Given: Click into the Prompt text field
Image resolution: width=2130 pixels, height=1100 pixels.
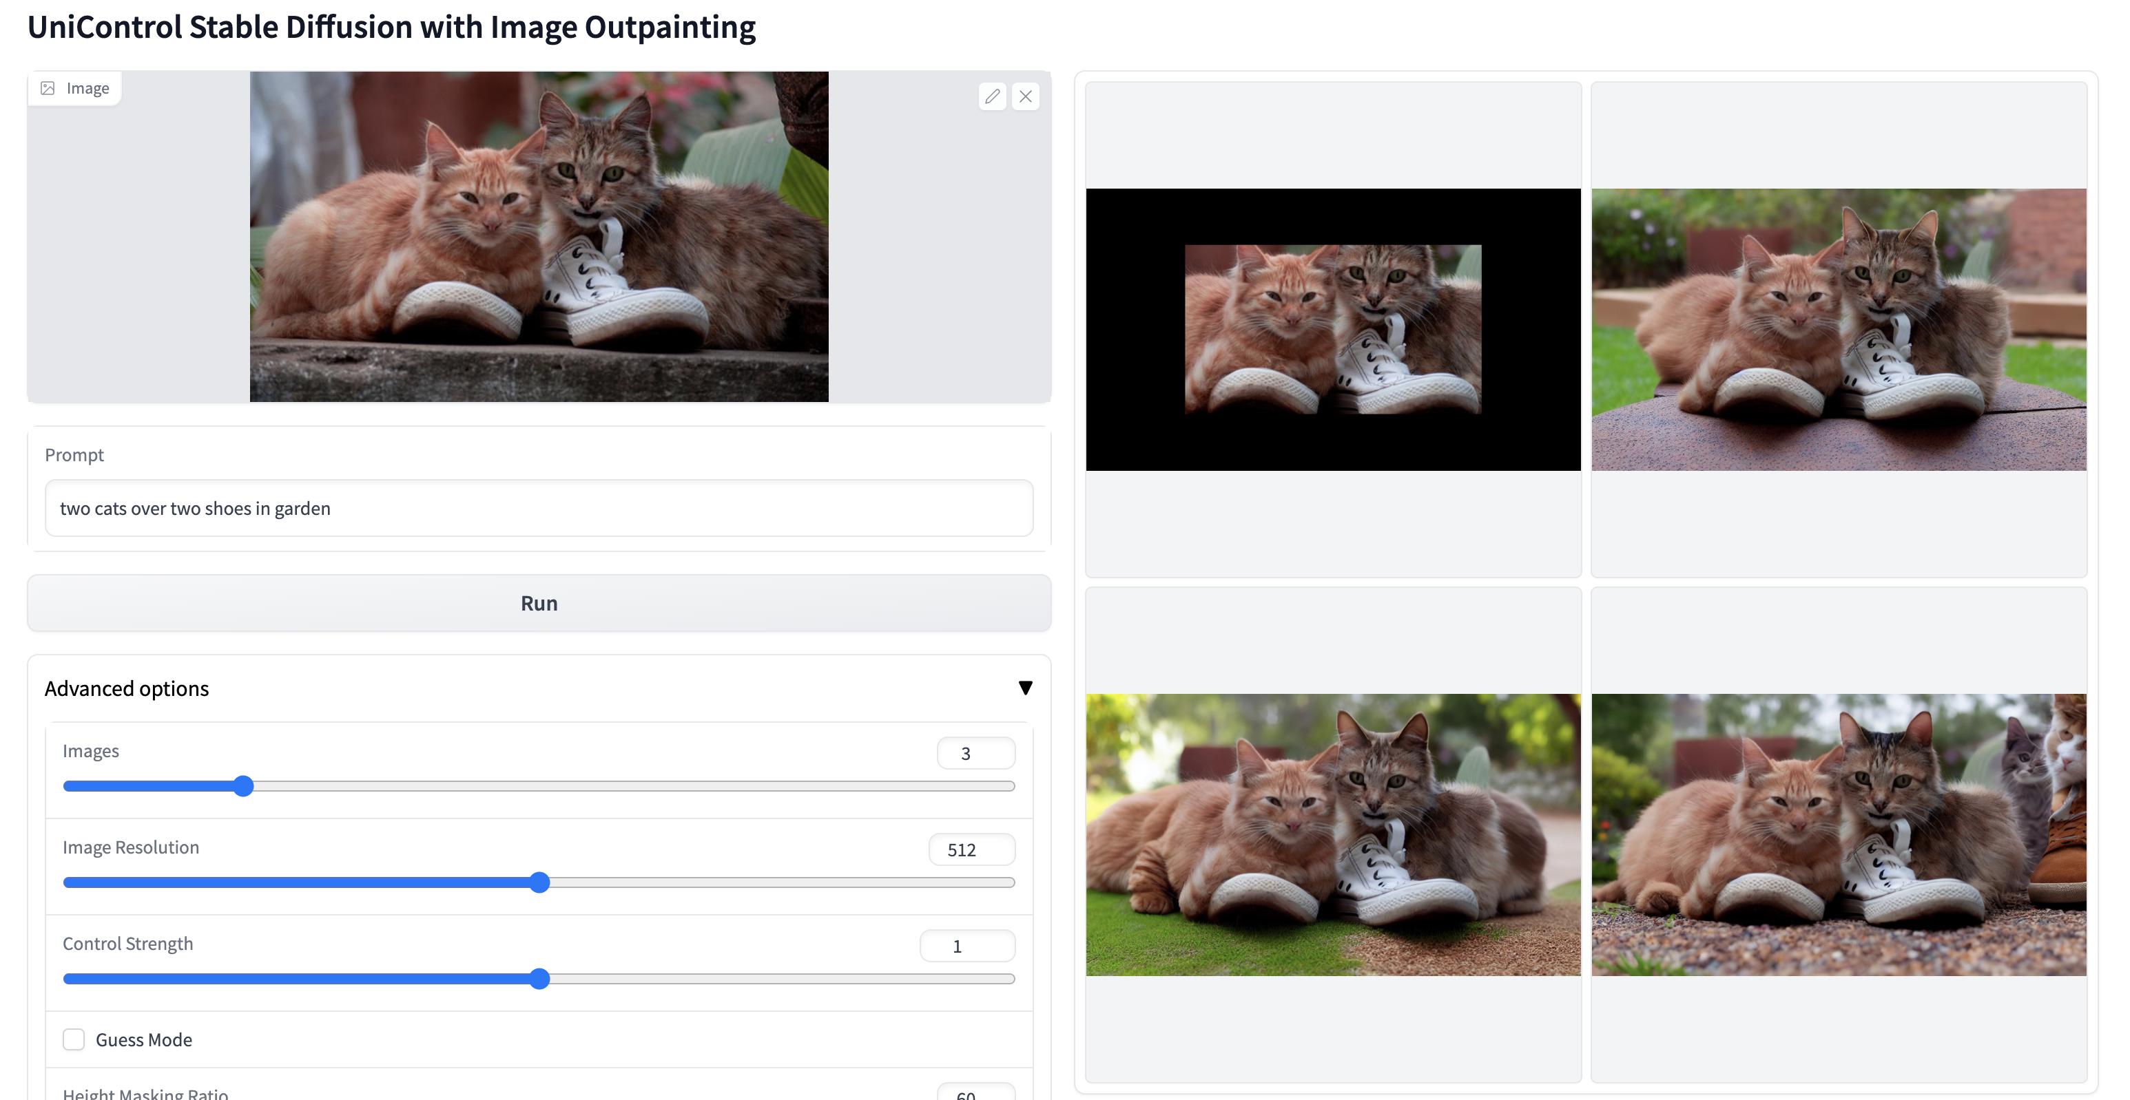Looking at the screenshot, I should click(x=538, y=508).
